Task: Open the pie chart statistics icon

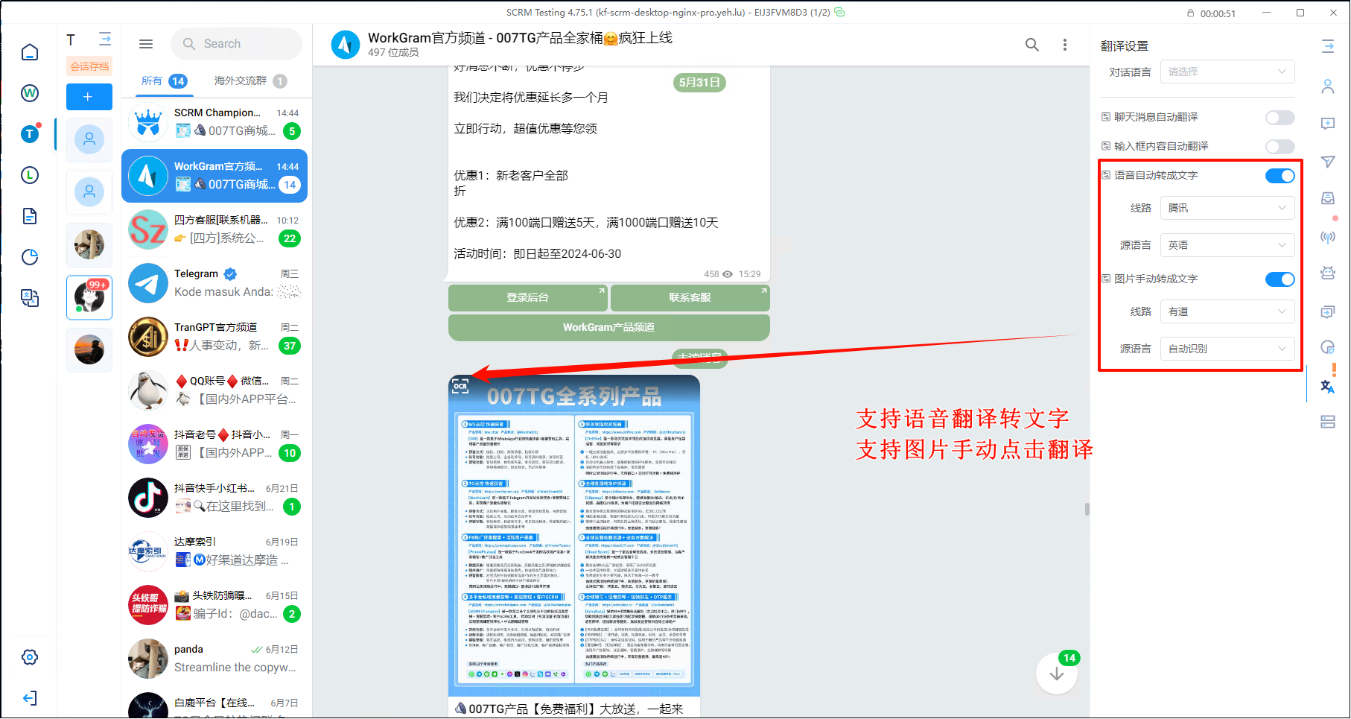Action: tap(30, 257)
